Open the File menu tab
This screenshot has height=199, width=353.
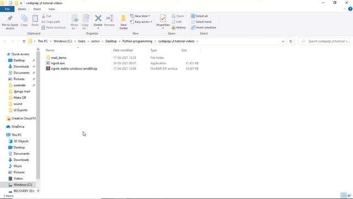tap(7, 9)
